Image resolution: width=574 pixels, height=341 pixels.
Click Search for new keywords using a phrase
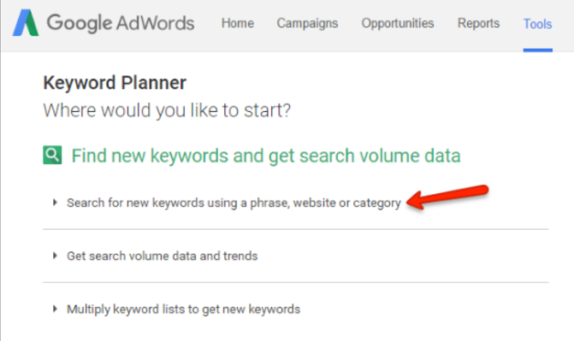[x=234, y=203]
